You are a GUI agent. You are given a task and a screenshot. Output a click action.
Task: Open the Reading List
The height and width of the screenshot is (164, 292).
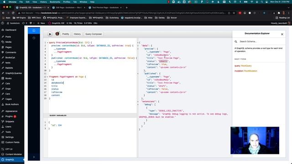tap(282, 18)
